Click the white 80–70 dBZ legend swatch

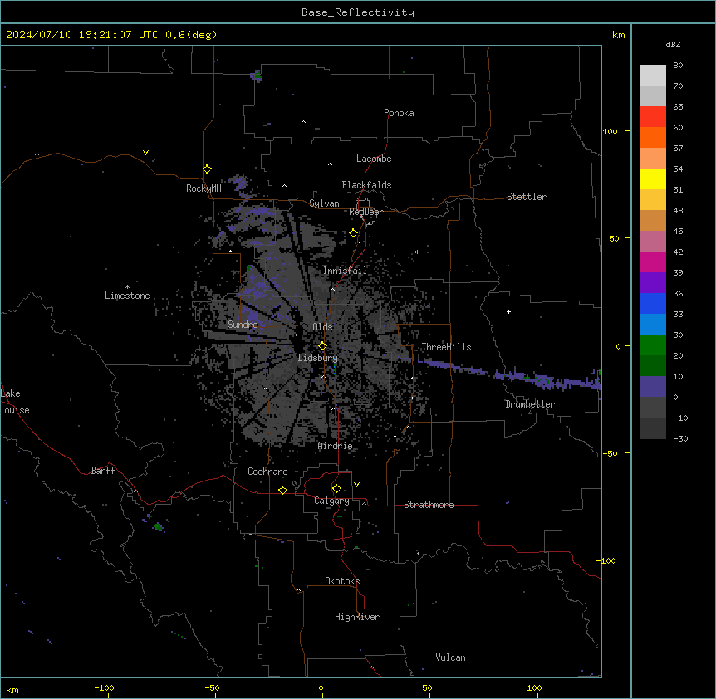[x=653, y=76]
